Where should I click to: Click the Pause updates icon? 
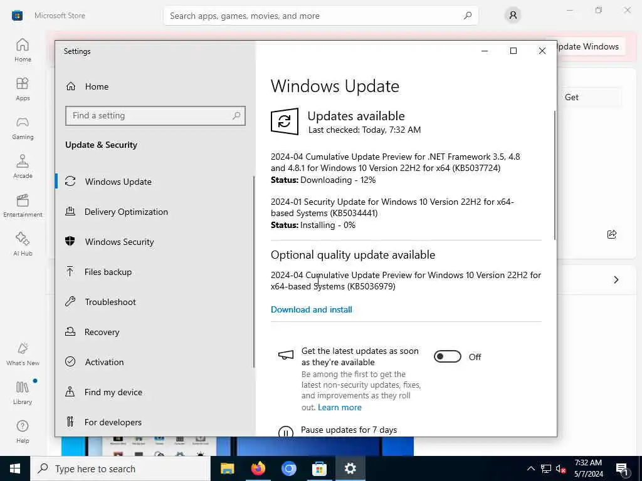click(x=285, y=431)
